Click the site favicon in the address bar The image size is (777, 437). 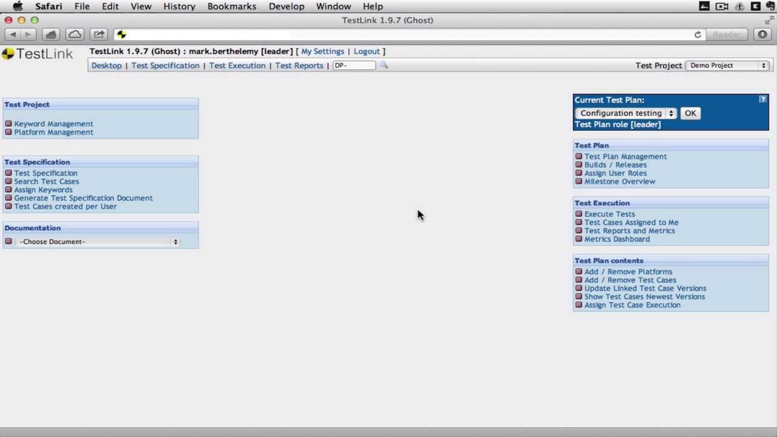[121, 35]
